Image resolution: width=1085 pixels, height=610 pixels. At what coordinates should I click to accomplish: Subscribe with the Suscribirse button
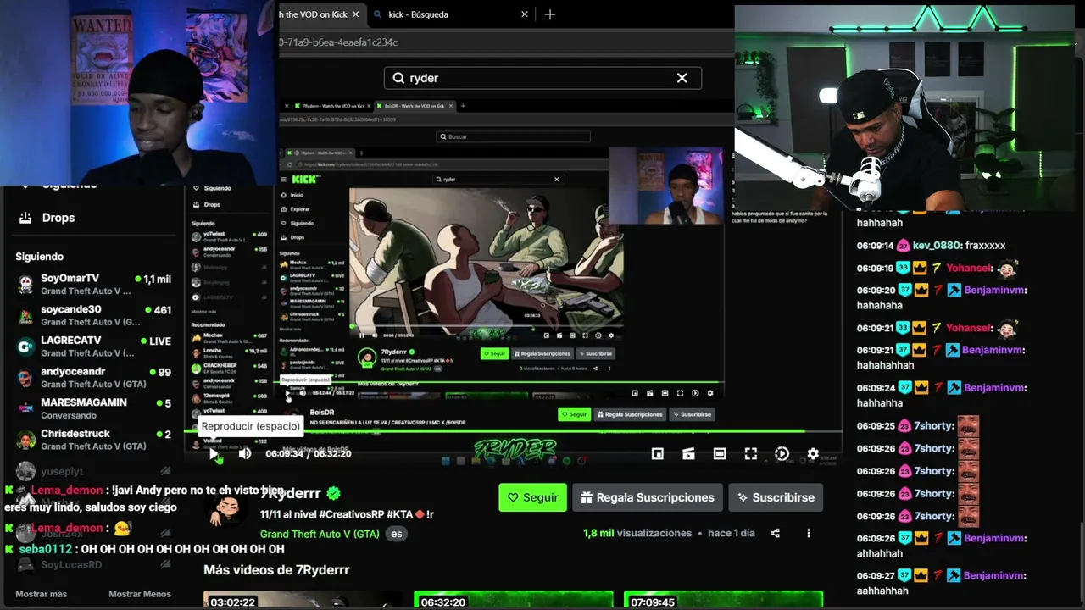click(x=776, y=497)
